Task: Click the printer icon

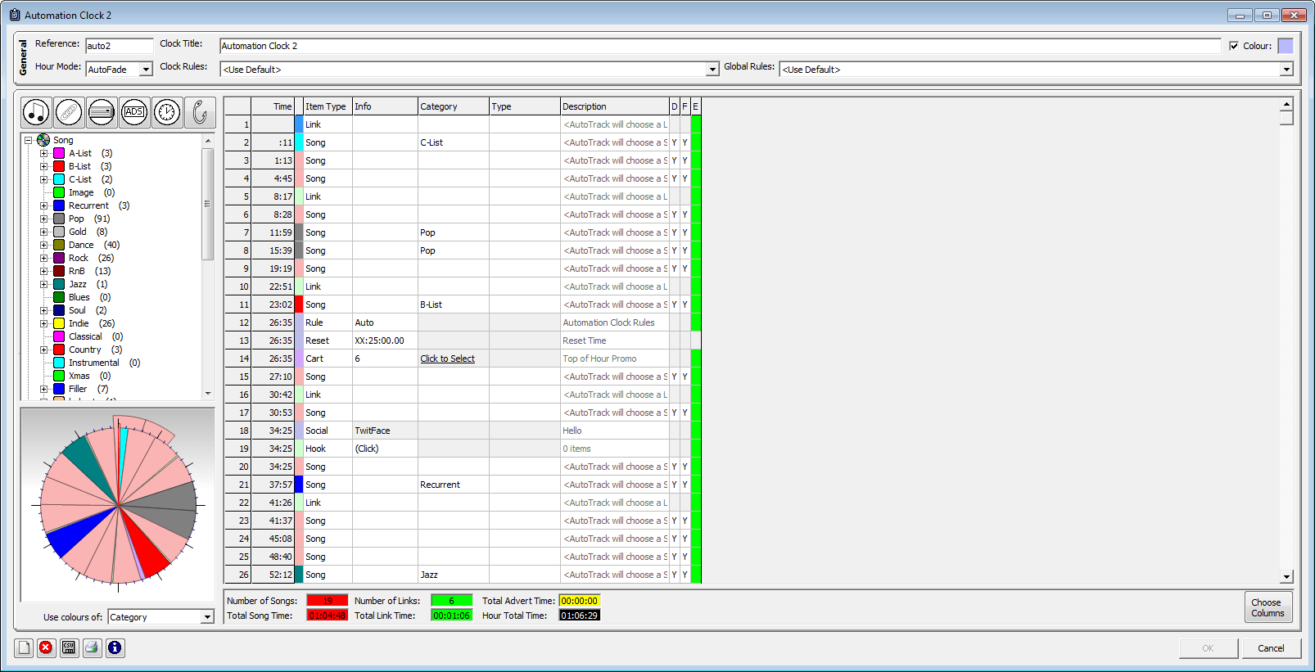Action: pyautogui.click(x=92, y=647)
